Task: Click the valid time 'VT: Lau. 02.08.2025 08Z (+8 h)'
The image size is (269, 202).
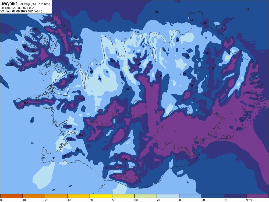Action: point(21,11)
